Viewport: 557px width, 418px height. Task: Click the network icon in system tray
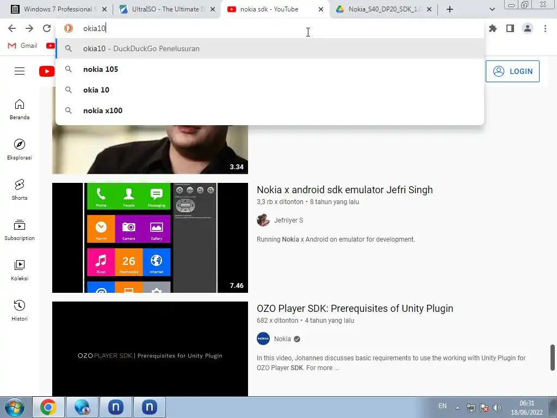tap(471, 408)
